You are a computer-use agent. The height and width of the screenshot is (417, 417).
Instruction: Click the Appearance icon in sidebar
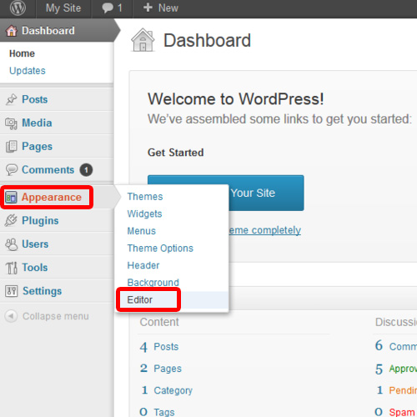(11, 198)
